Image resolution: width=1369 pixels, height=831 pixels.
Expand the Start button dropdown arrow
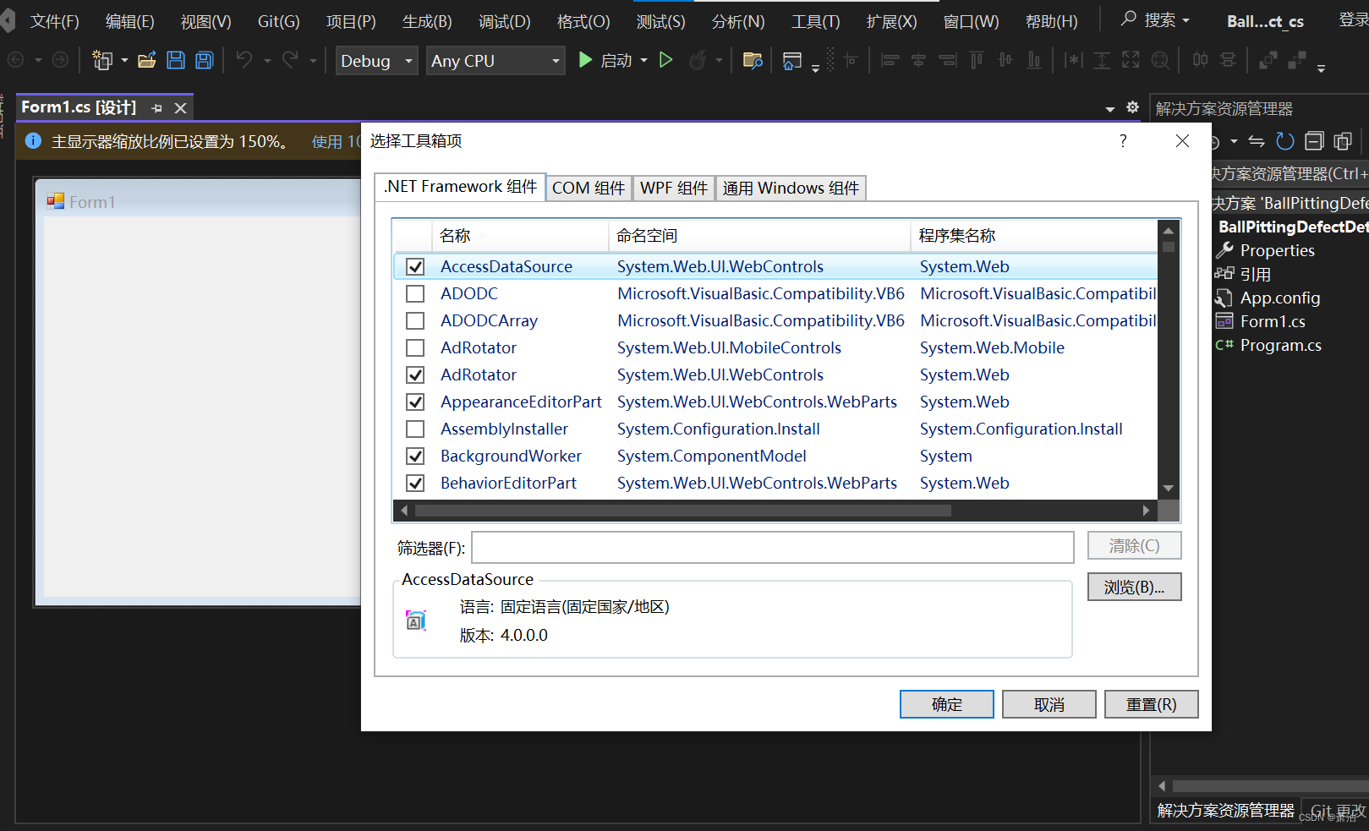point(644,61)
